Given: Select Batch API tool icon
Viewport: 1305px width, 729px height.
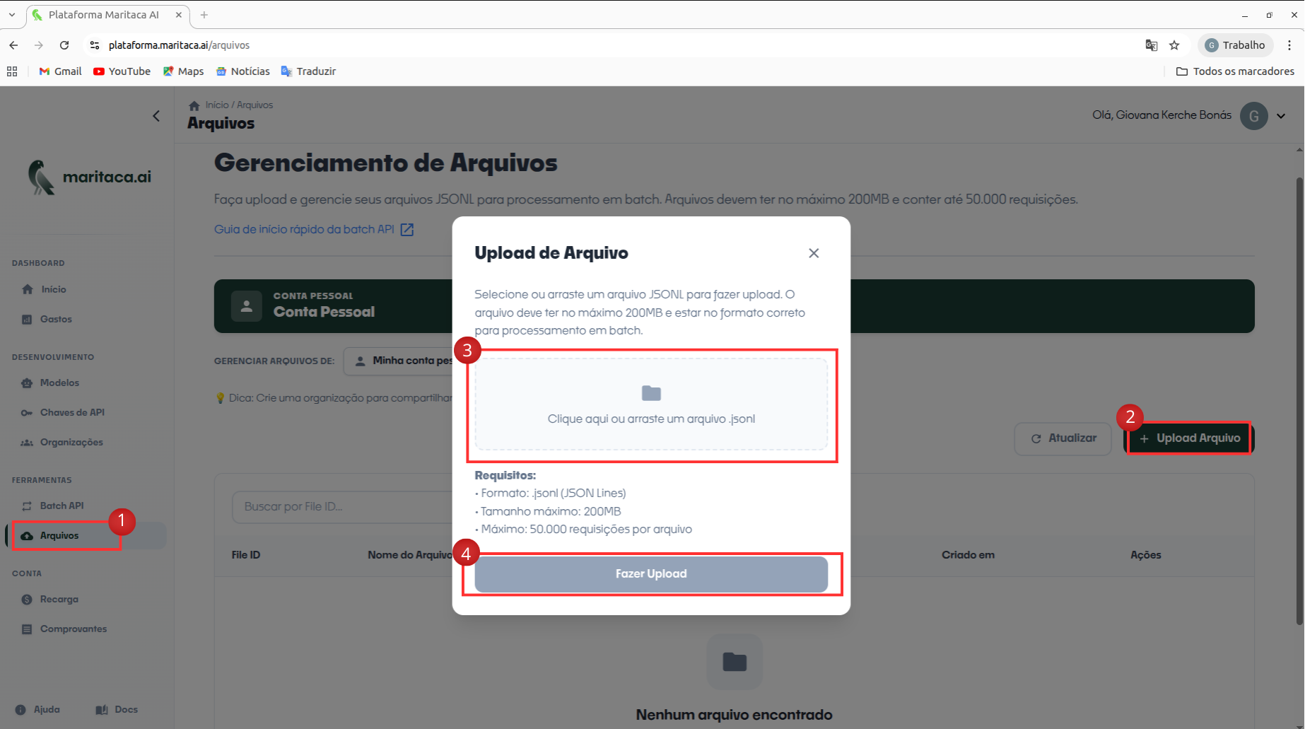Looking at the screenshot, I should point(27,506).
